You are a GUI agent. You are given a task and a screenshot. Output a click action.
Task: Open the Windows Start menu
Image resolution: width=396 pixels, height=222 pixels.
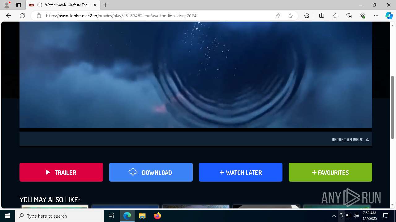(7, 216)
